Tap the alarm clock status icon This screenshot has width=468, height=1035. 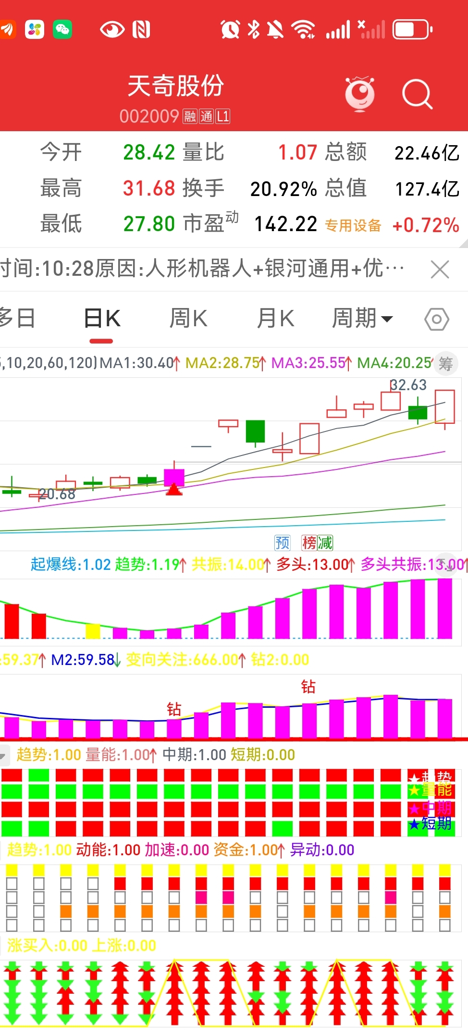click(x=230, y=30)
